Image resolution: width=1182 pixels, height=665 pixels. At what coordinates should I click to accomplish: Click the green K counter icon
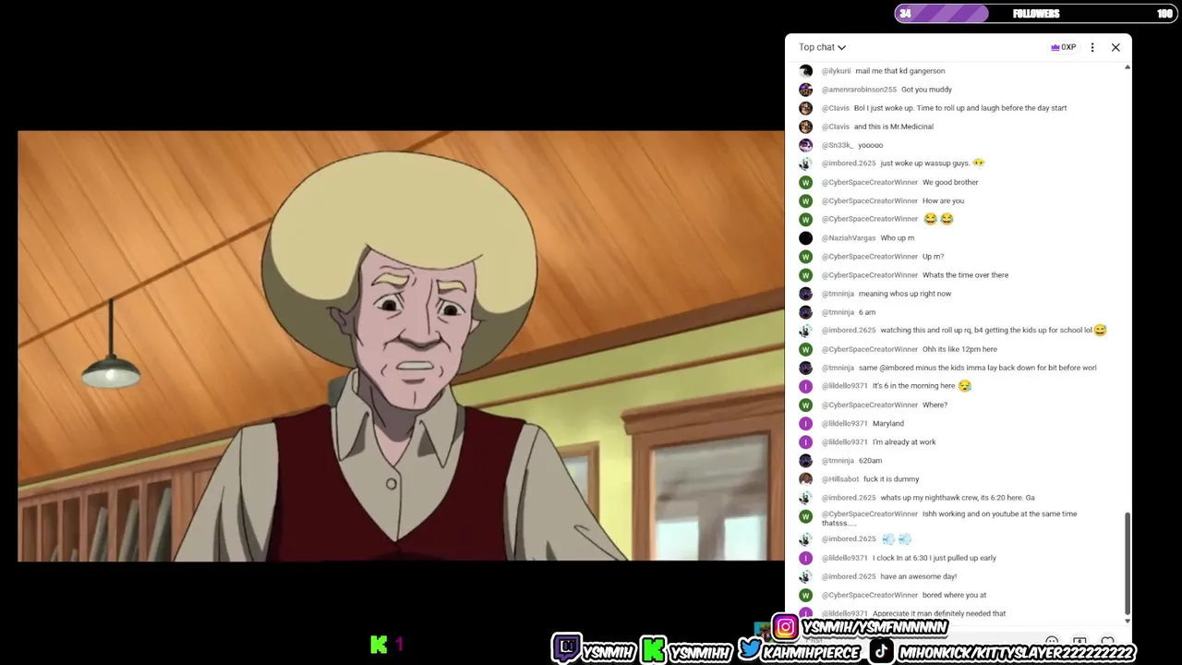coord(379,645)
